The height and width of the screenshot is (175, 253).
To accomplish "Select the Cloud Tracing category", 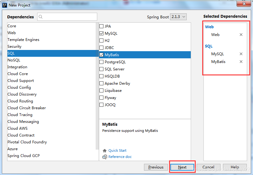I will (x=52, y=115).
